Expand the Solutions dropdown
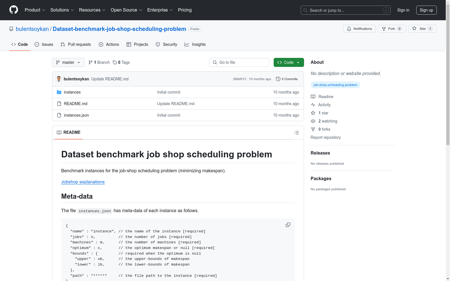Screen dimensions: 450x281 coord(62,10)
